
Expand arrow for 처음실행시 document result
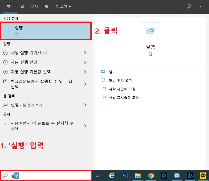pos(85,126)
